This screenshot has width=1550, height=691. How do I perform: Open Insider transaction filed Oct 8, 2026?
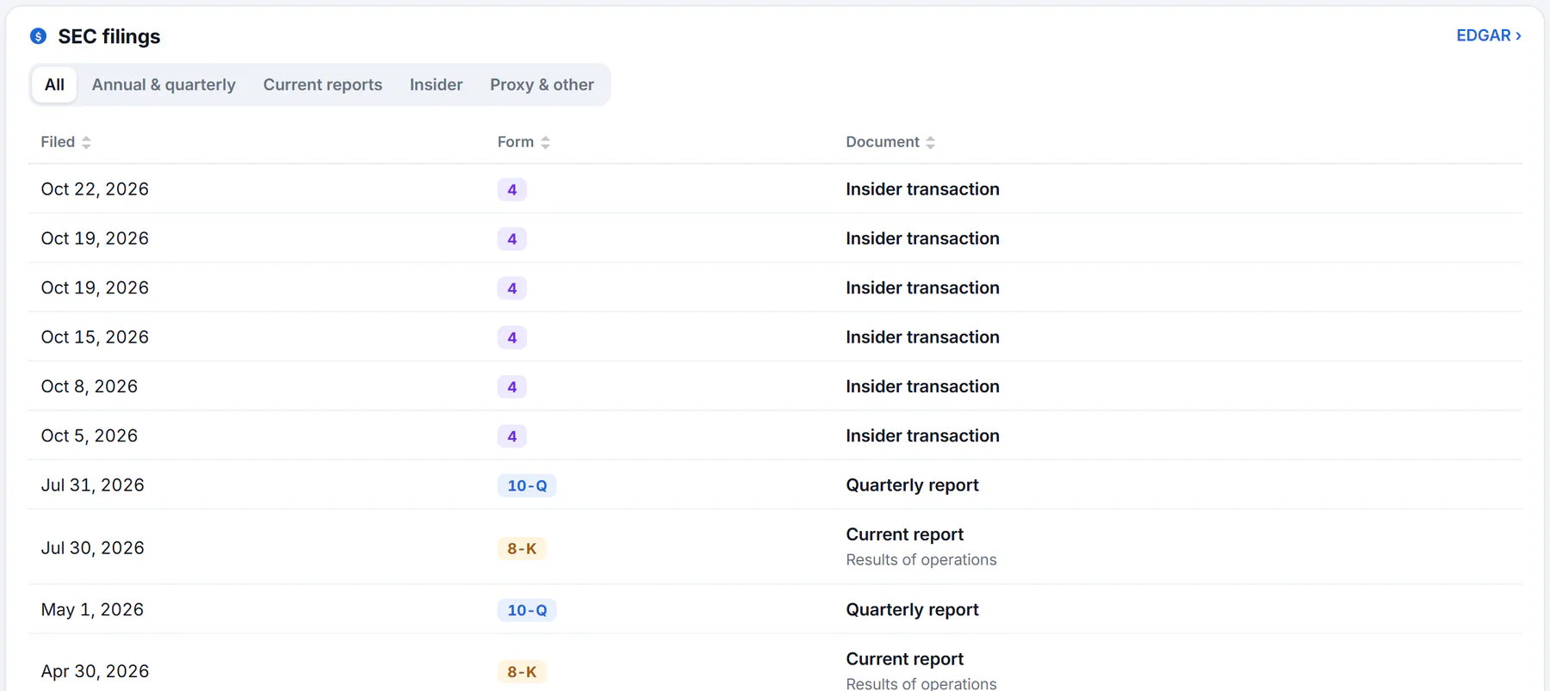[x=922, y=386]
